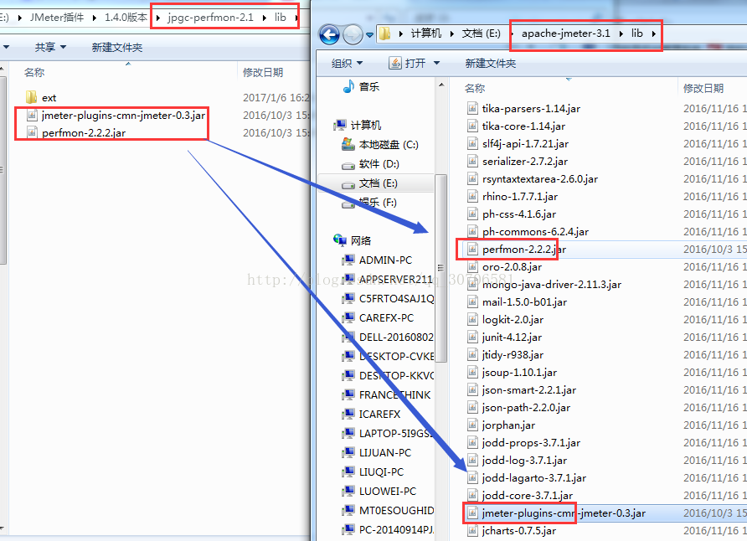The height and width of the screenshot is (541, 747).
Task: Select mail-1.5.0-b01.jar file
Action: [x=517, y=302]
